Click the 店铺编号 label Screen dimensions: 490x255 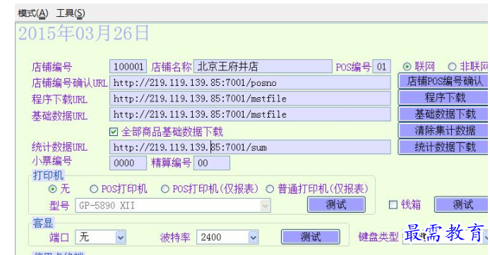click(x=52, y=67)
